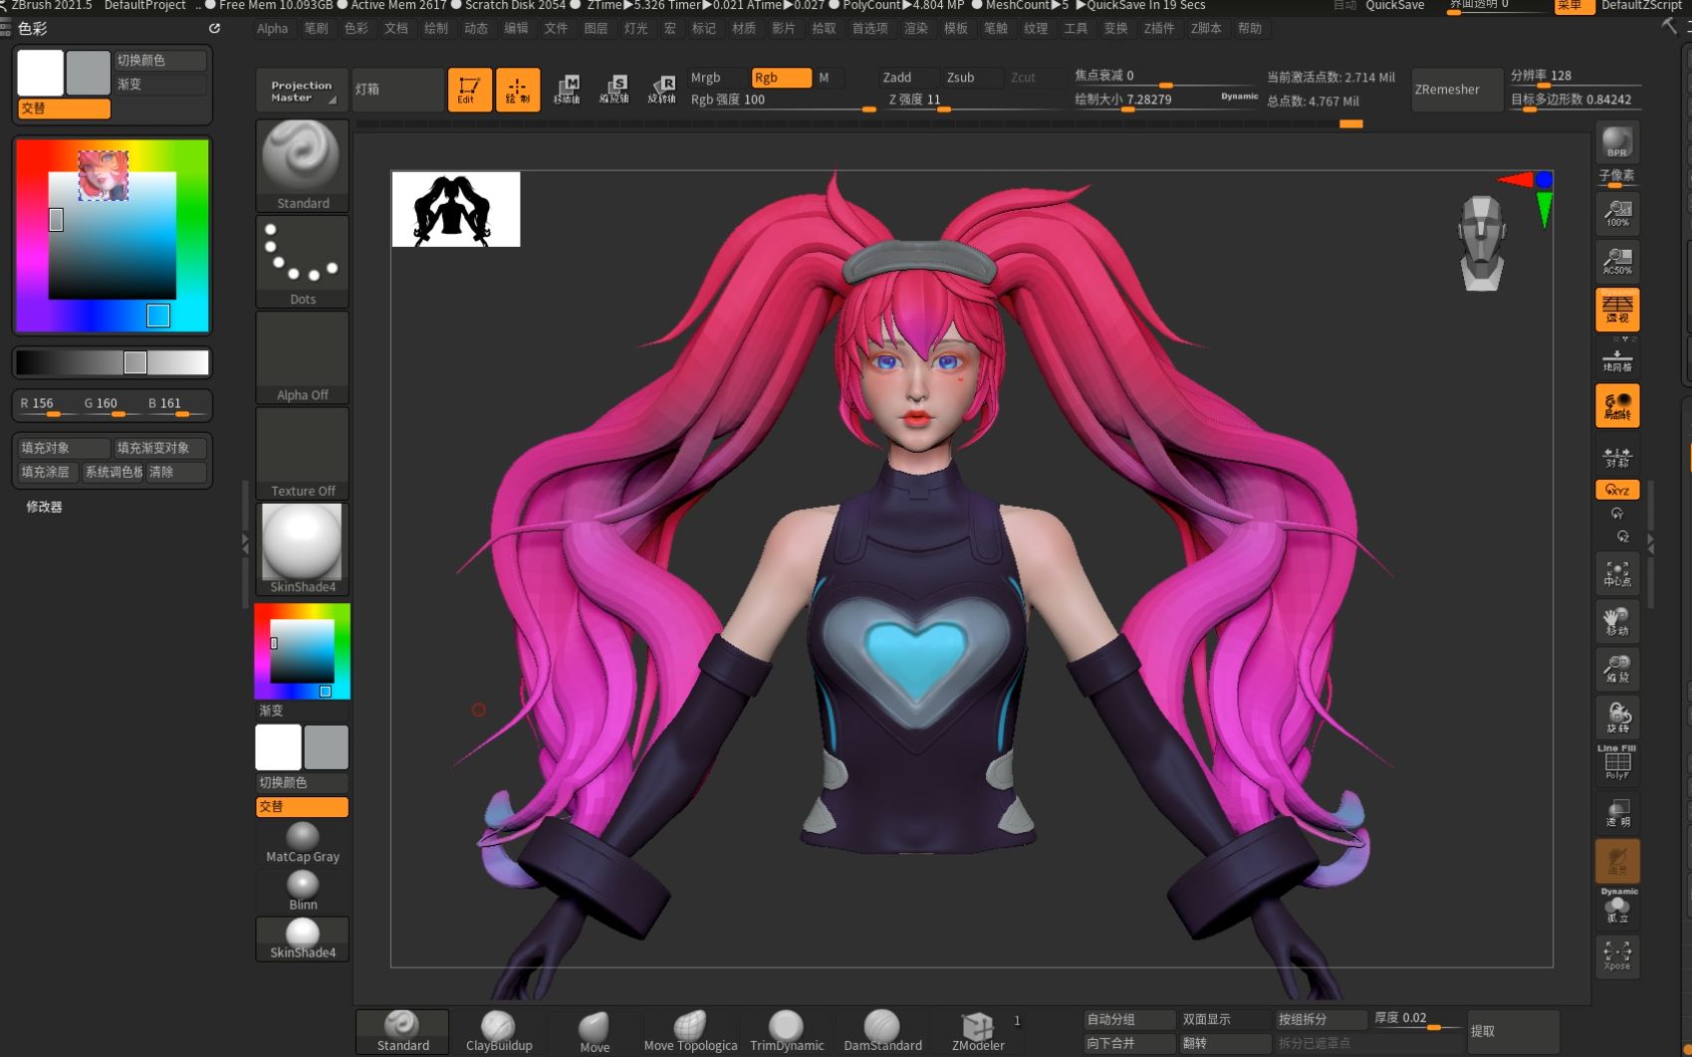Select the Move axis (移动轴) tool
The image size is (1692, 1057).
click(567, 90)
